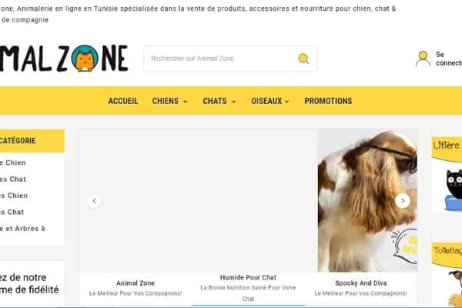Open the user account icon

tap(423, 59)
